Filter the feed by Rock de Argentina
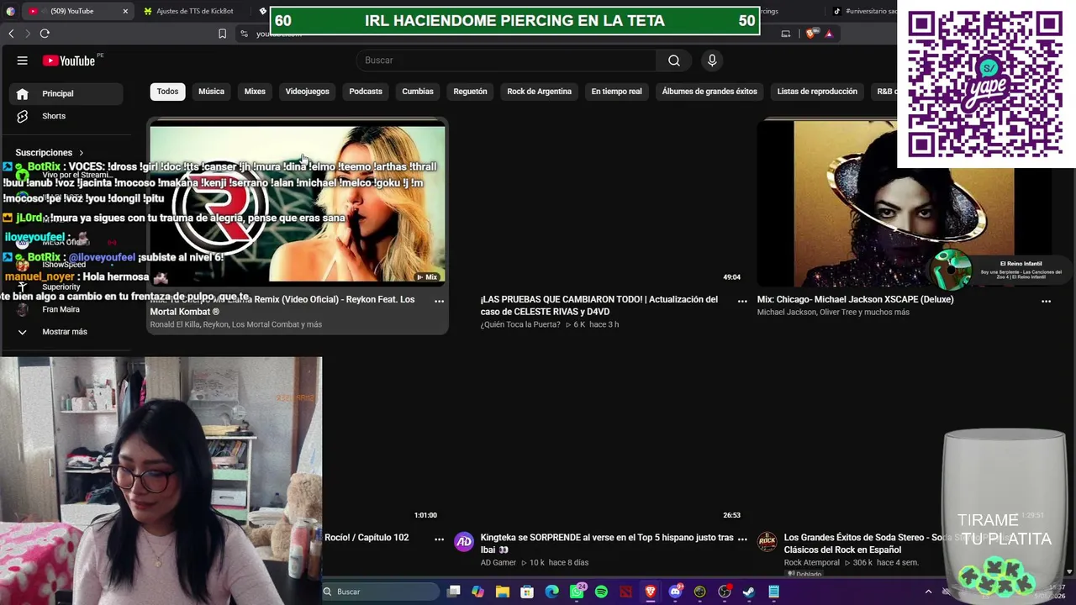1076x605 pixels. coord(539,92)
